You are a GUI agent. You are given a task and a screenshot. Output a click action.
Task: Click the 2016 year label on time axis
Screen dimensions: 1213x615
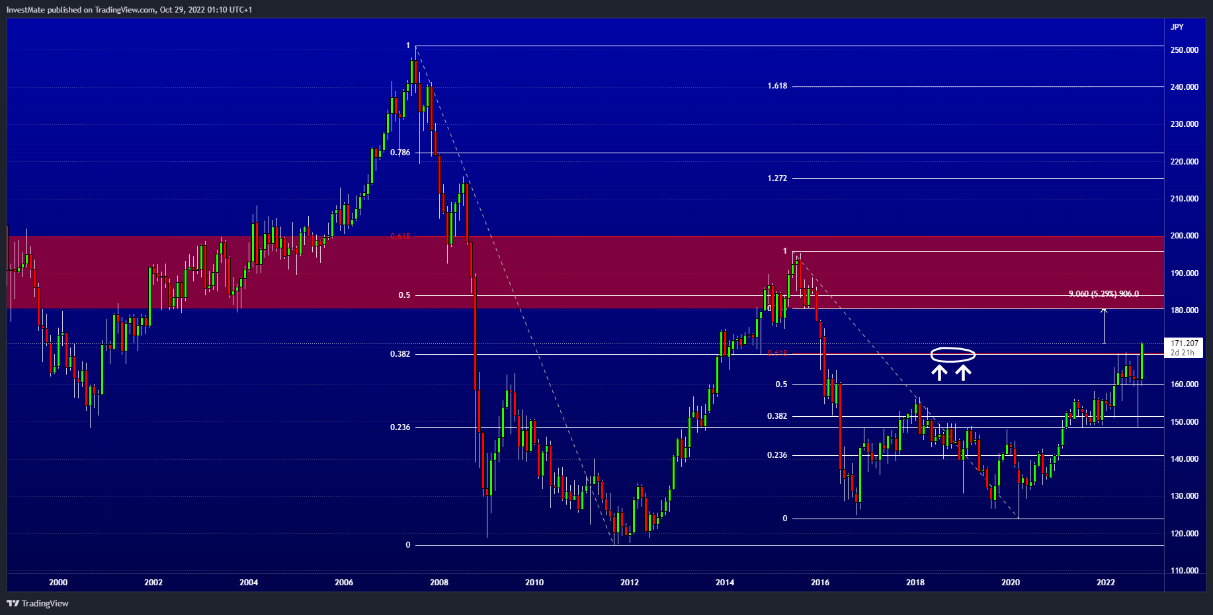820,583
